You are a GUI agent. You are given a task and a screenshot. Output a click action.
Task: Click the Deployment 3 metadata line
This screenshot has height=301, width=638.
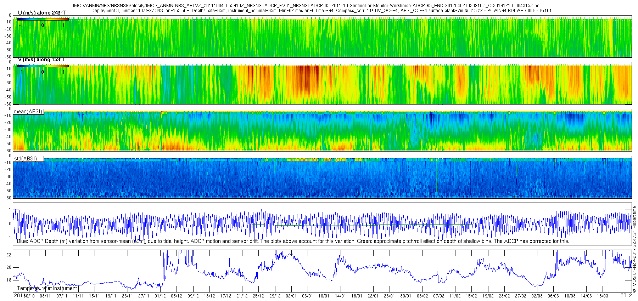[321, 10]
